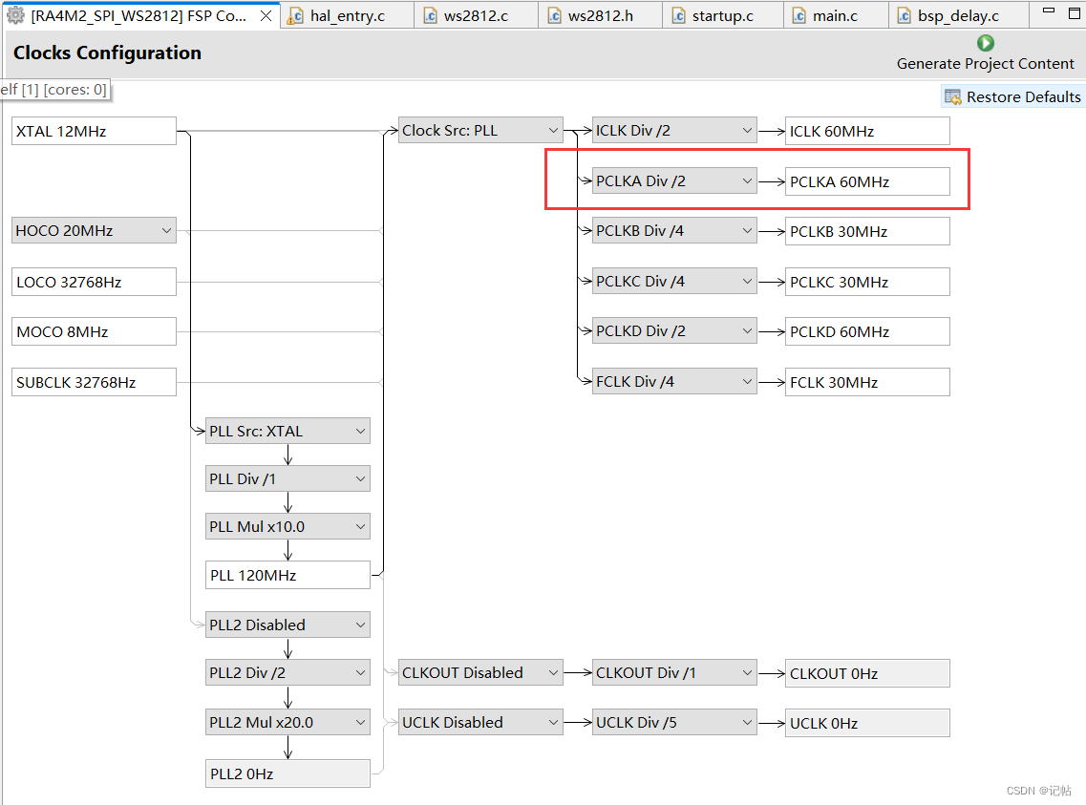Switch to the main.c tab
This screenshot has height=805, width=1086.
click(835, 16)
